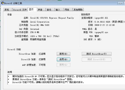Image resolution: width=125 pixels, height=90 pixels.
Task: Click the DirectX 功能 group label
Action: tap(14, 49)
